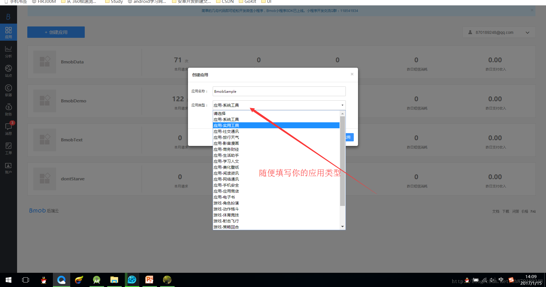
Task: Open the CSDN bookmark folder
Action: click(x=225, y=2)
